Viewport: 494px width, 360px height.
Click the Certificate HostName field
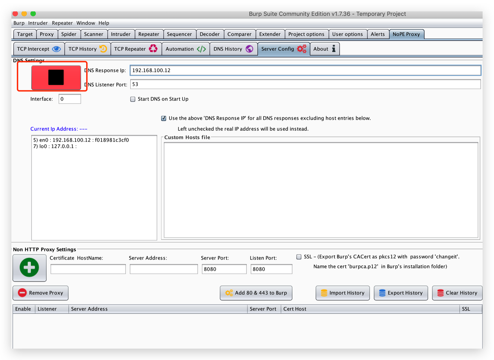pyautogui.click(x=88, y=269)
